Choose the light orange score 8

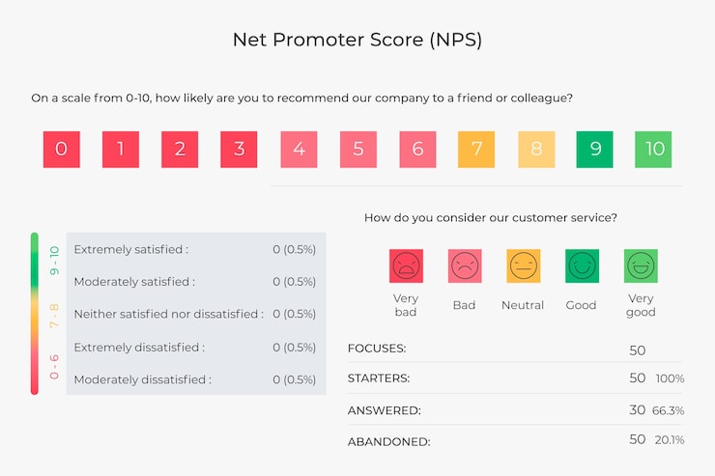536,150
